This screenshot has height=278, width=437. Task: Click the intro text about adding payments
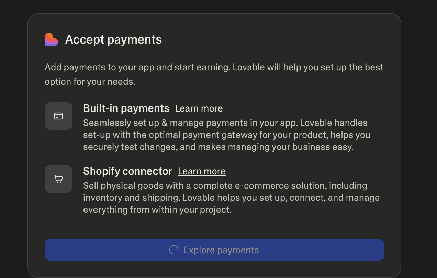pos(214,74)
